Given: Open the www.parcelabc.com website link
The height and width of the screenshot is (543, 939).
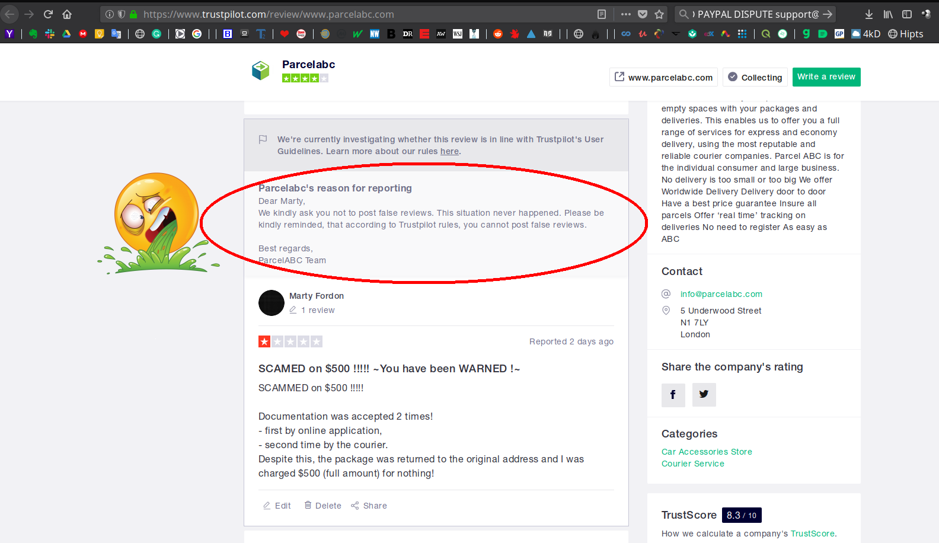Looking at the screenshot, I should point(663,77).
